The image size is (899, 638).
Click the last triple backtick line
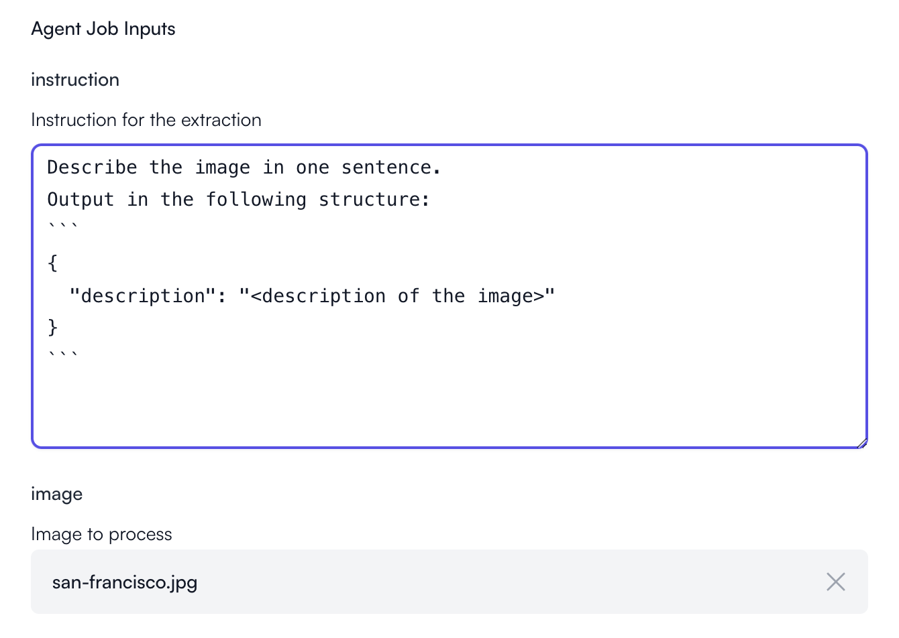coord(63,355)
